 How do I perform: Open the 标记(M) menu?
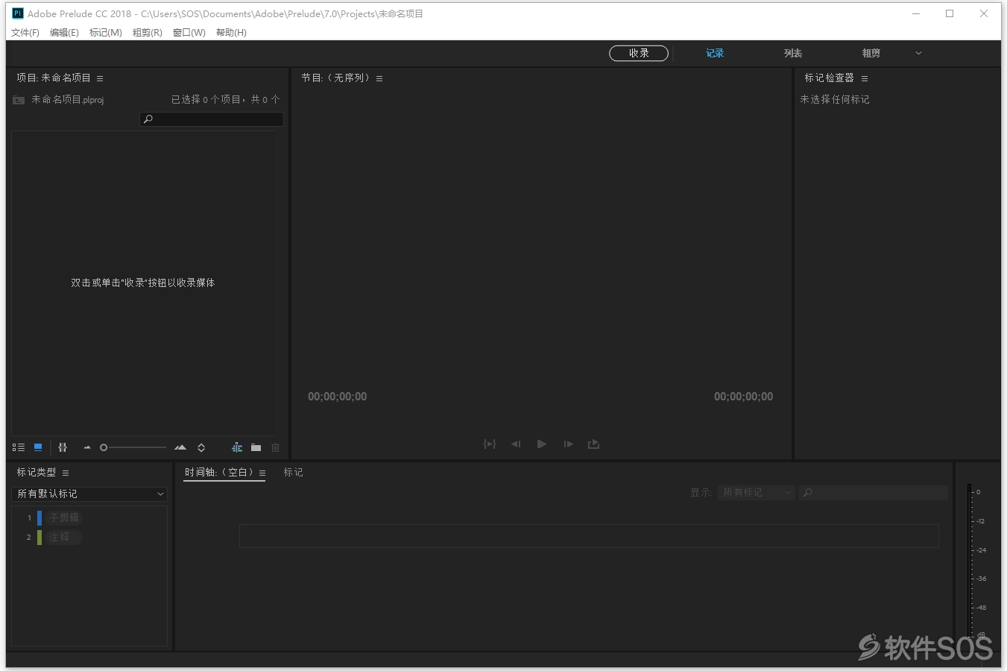click(x=105, y=33)
